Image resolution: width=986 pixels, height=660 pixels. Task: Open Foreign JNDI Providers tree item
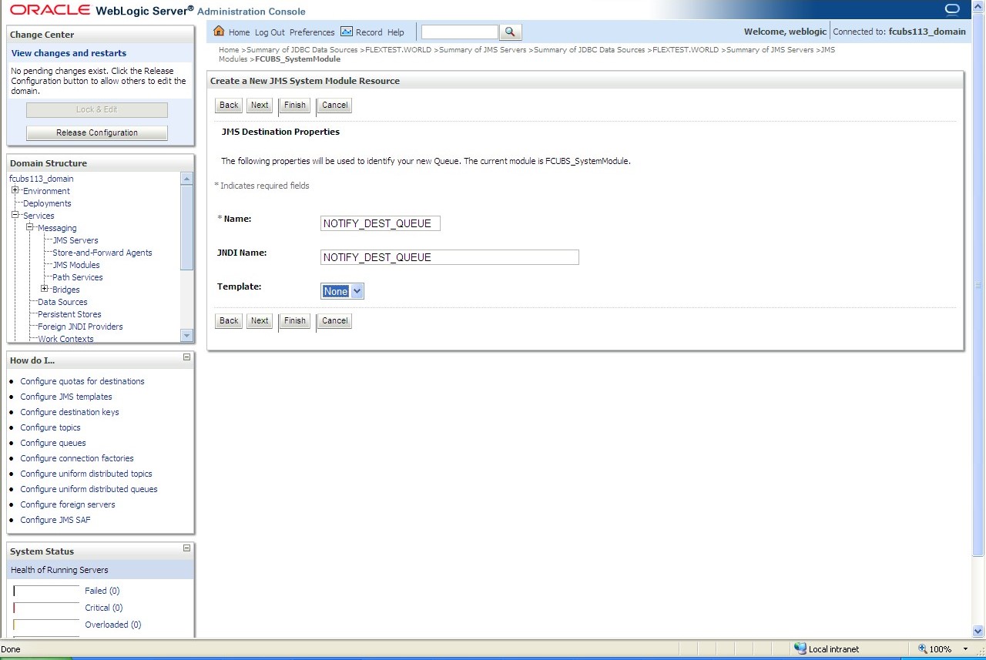(80, 327)
